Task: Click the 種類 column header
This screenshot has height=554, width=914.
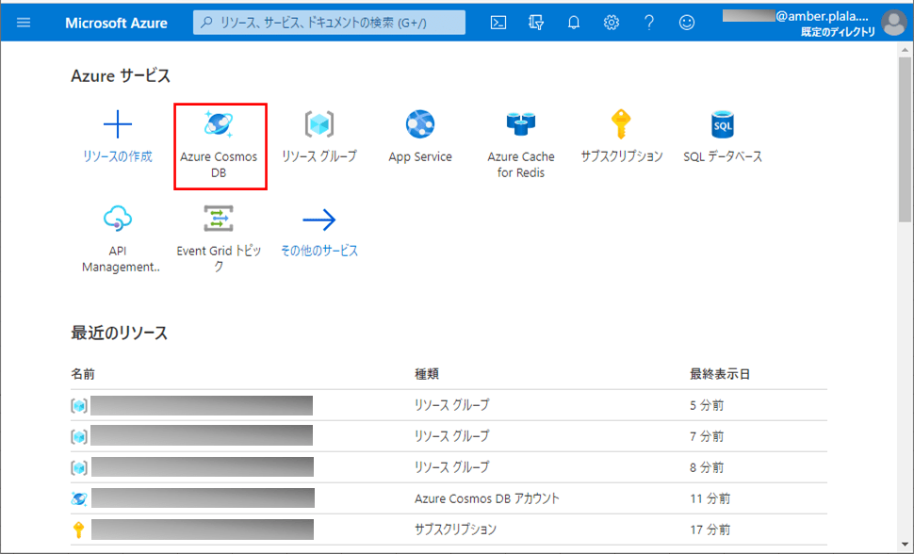Action: 427,374
